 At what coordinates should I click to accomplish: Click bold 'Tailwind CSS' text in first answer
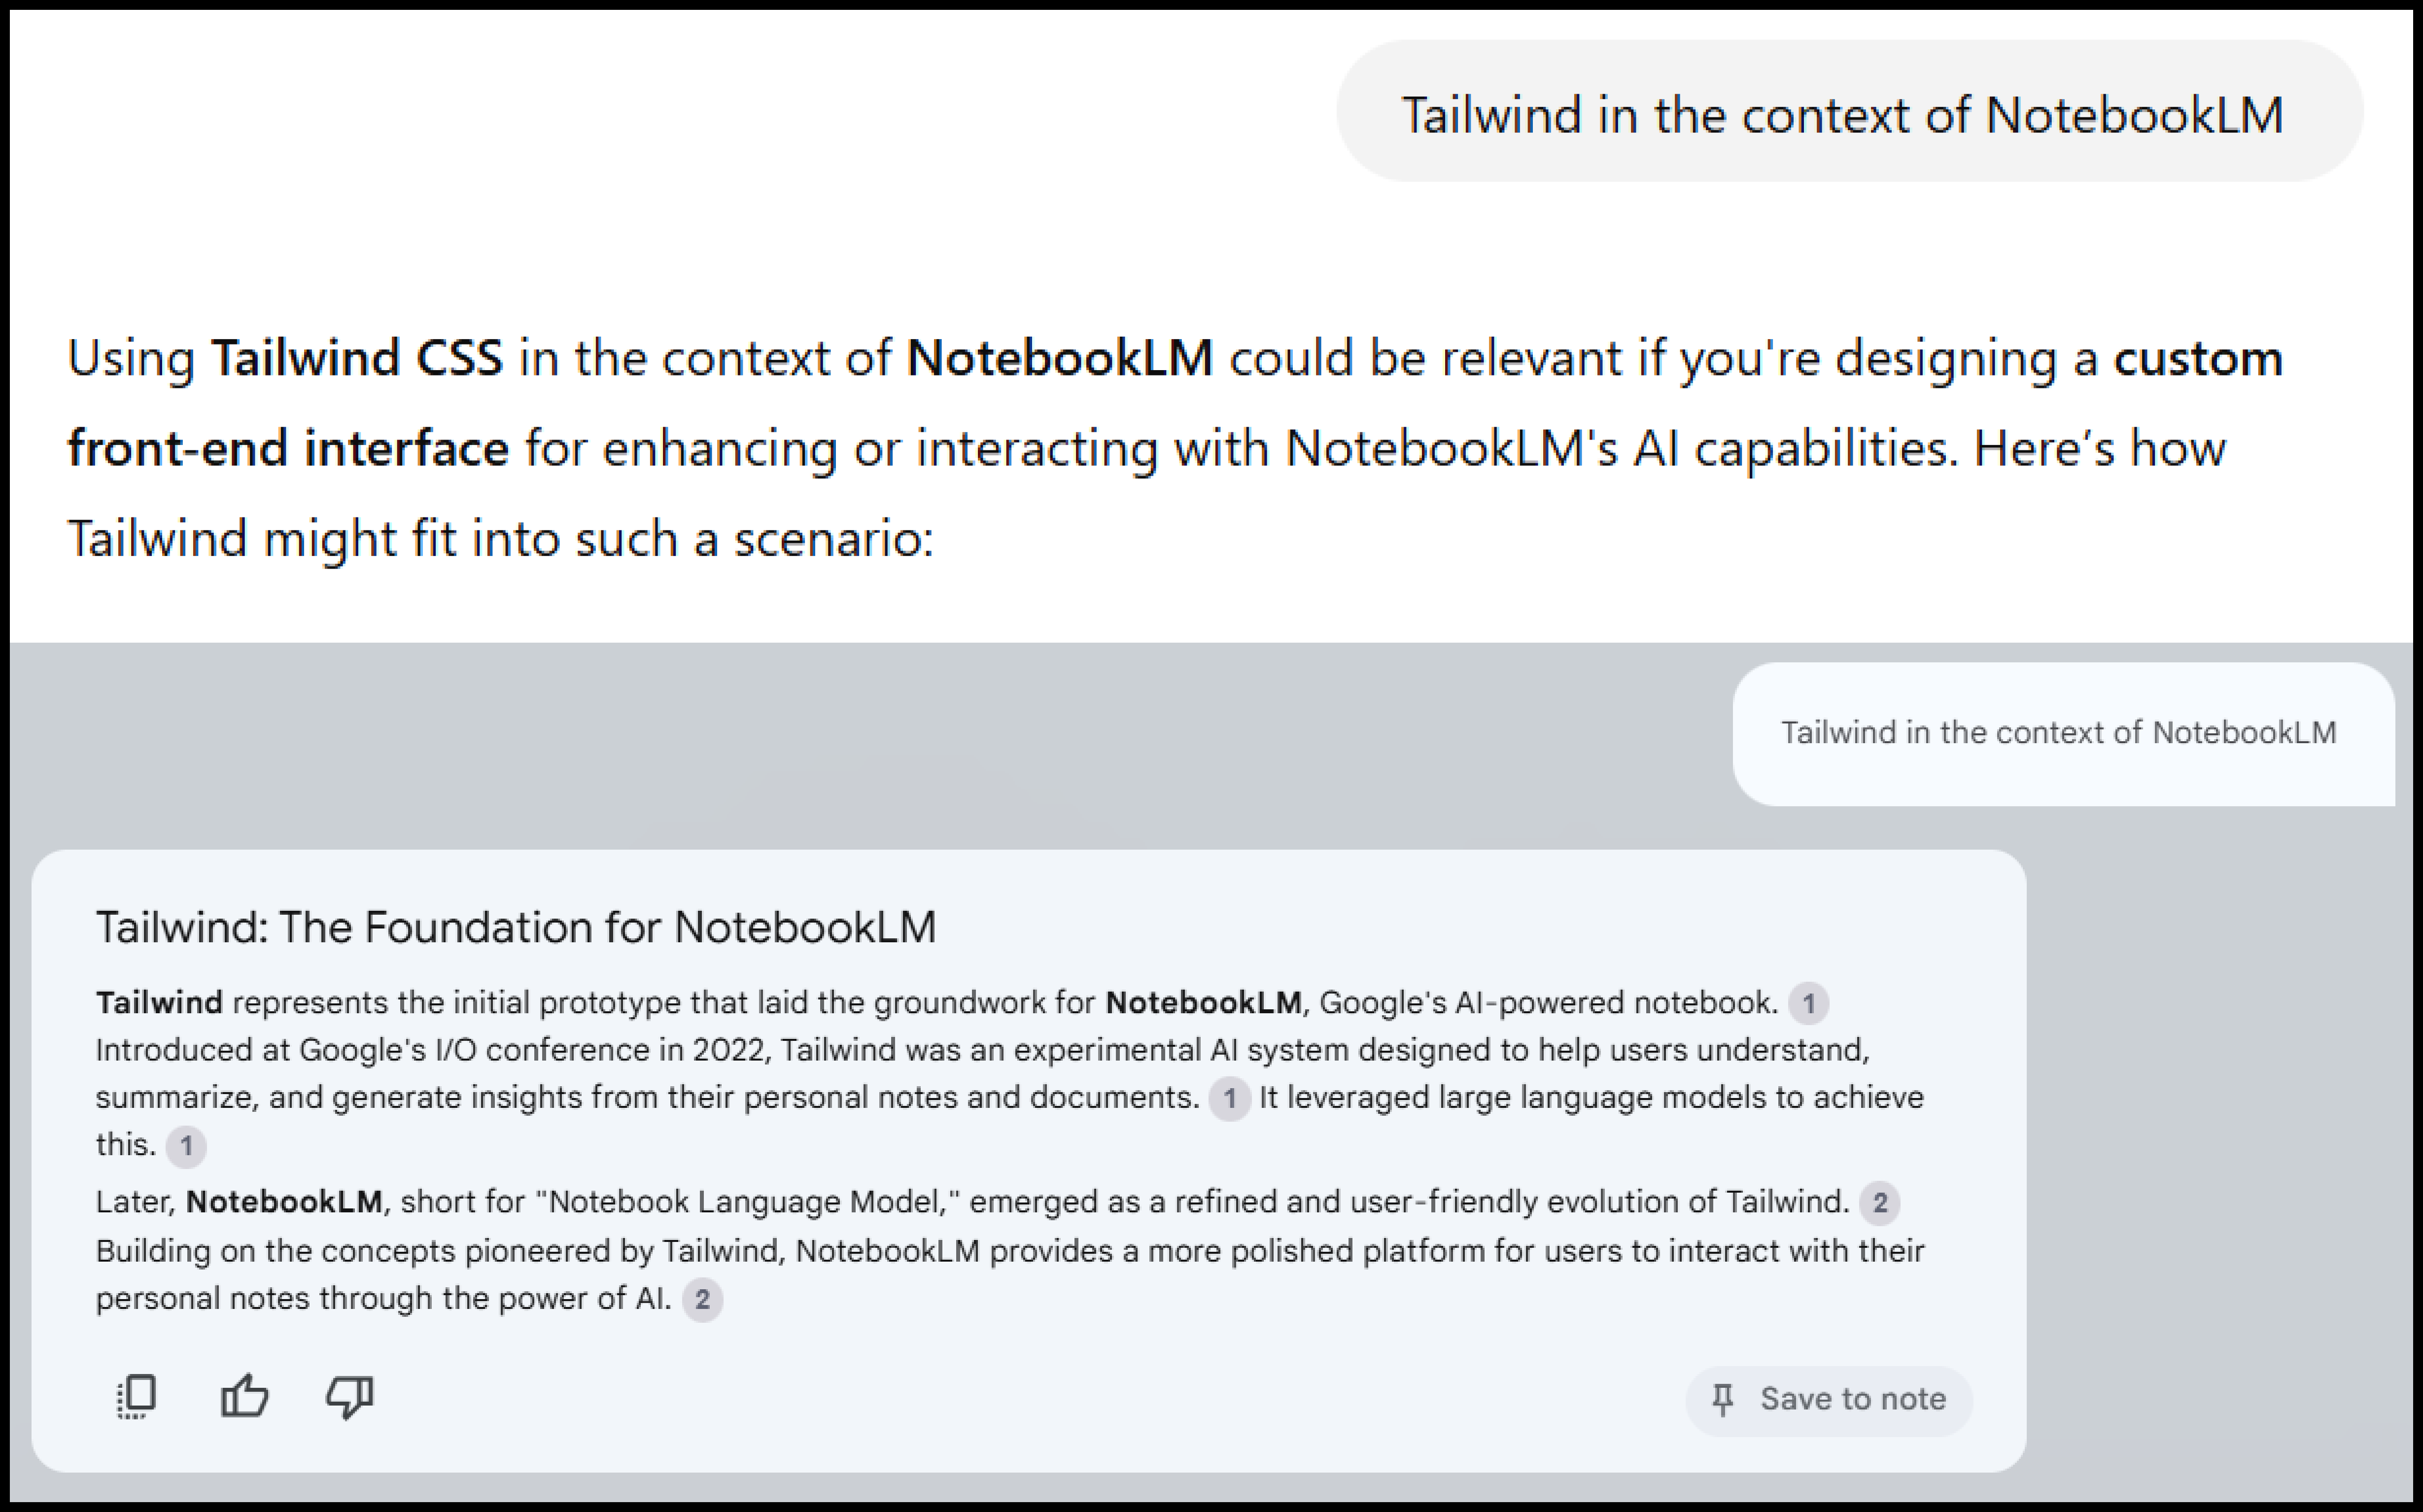coord(357,357)
